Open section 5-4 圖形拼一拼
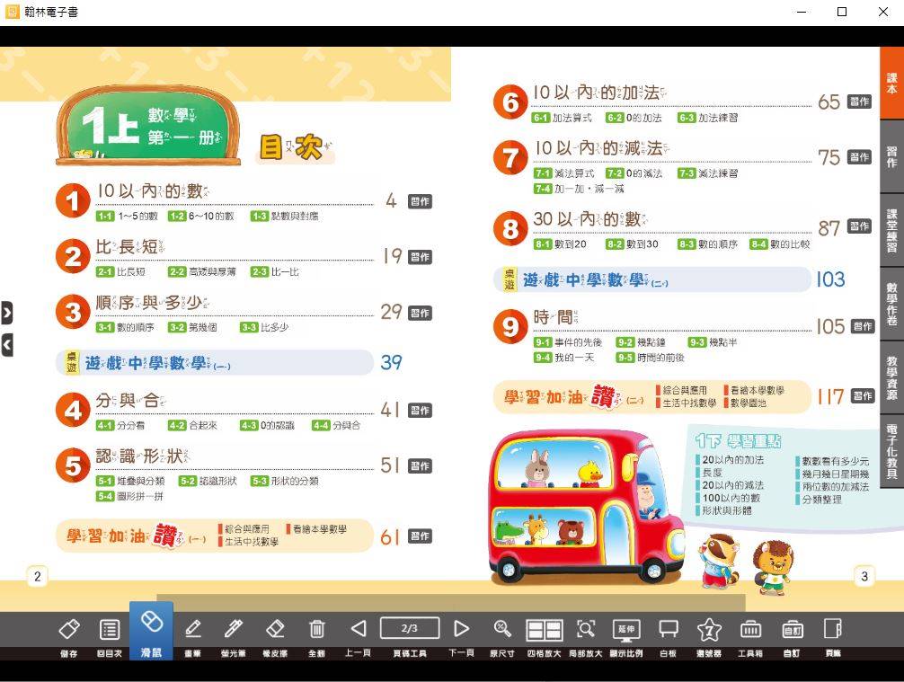Screen dimensions: 904x682 (x=129, y=496)
